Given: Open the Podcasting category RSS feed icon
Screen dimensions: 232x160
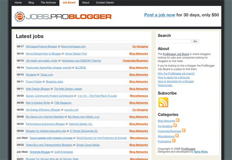Looking at the screenshot, I should coord(174,141).
